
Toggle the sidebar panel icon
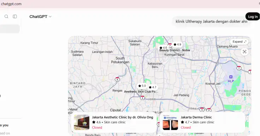tap(15, 16)
